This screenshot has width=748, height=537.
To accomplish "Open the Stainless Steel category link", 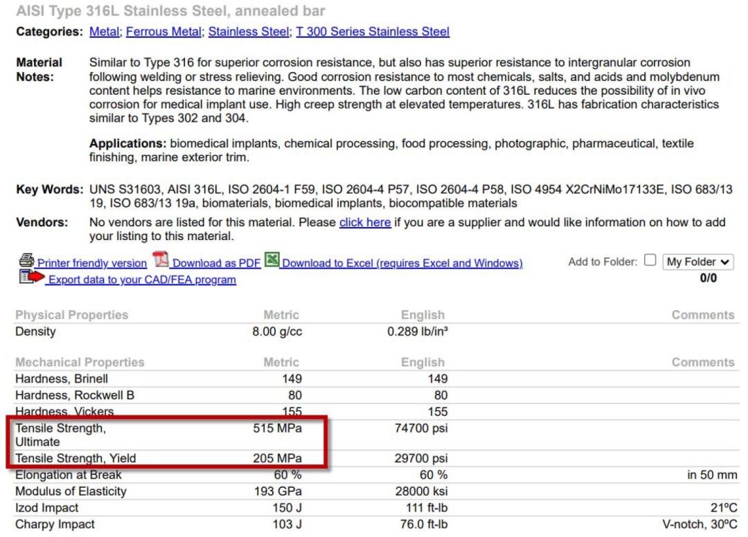I will click(x=249, y=32).
